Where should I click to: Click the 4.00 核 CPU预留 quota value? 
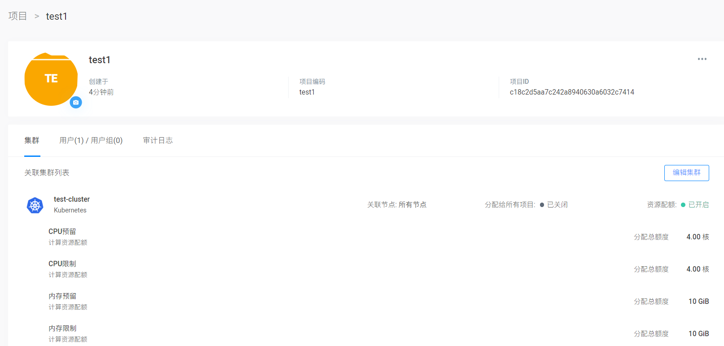click(698, 237)
